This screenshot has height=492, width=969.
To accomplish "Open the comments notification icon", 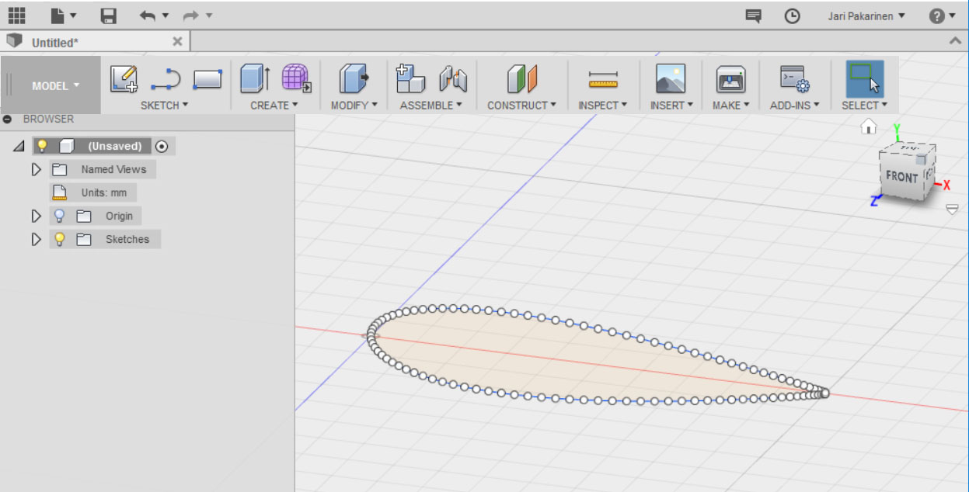I will tap(753, 16).
